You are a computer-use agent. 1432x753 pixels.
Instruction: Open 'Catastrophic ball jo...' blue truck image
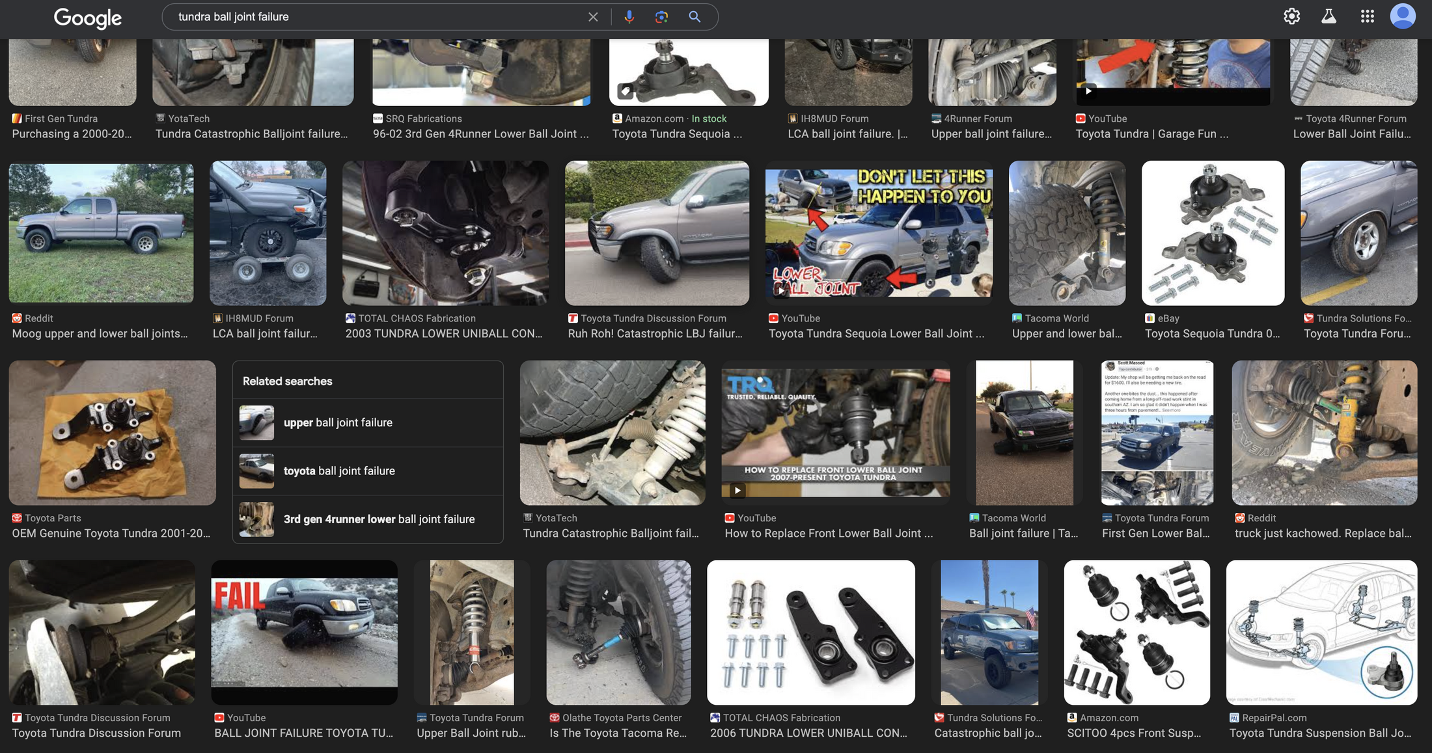tap(989, 633)
